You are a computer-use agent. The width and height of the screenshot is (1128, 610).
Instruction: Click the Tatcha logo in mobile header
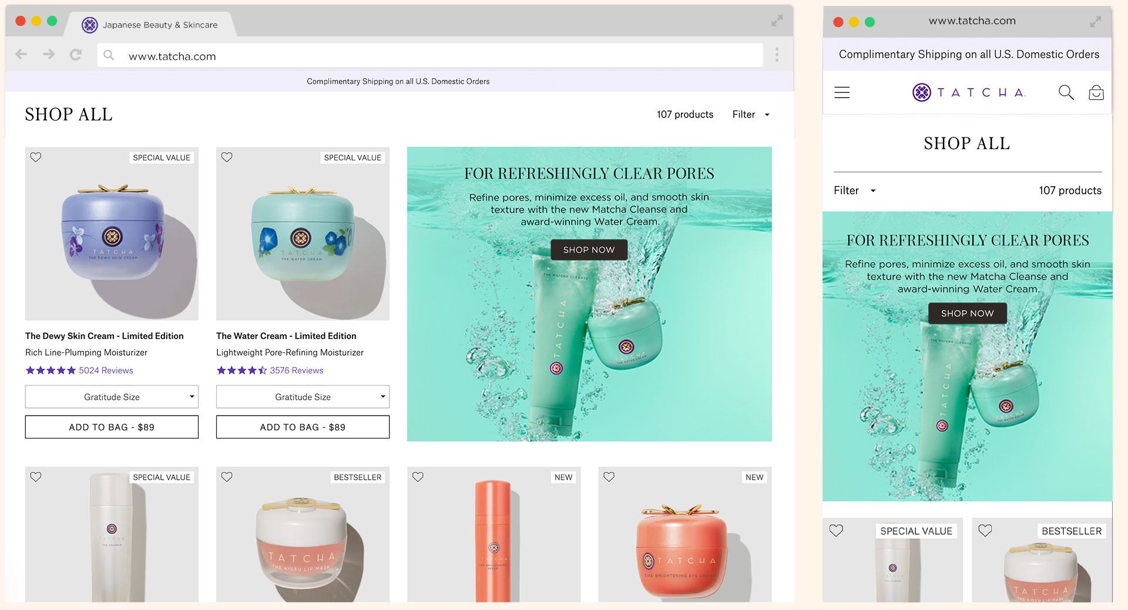point(968,92)
